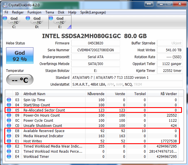Open the Fil menu
The width and height of the screenshot is (188, 165).
[6, 12]
